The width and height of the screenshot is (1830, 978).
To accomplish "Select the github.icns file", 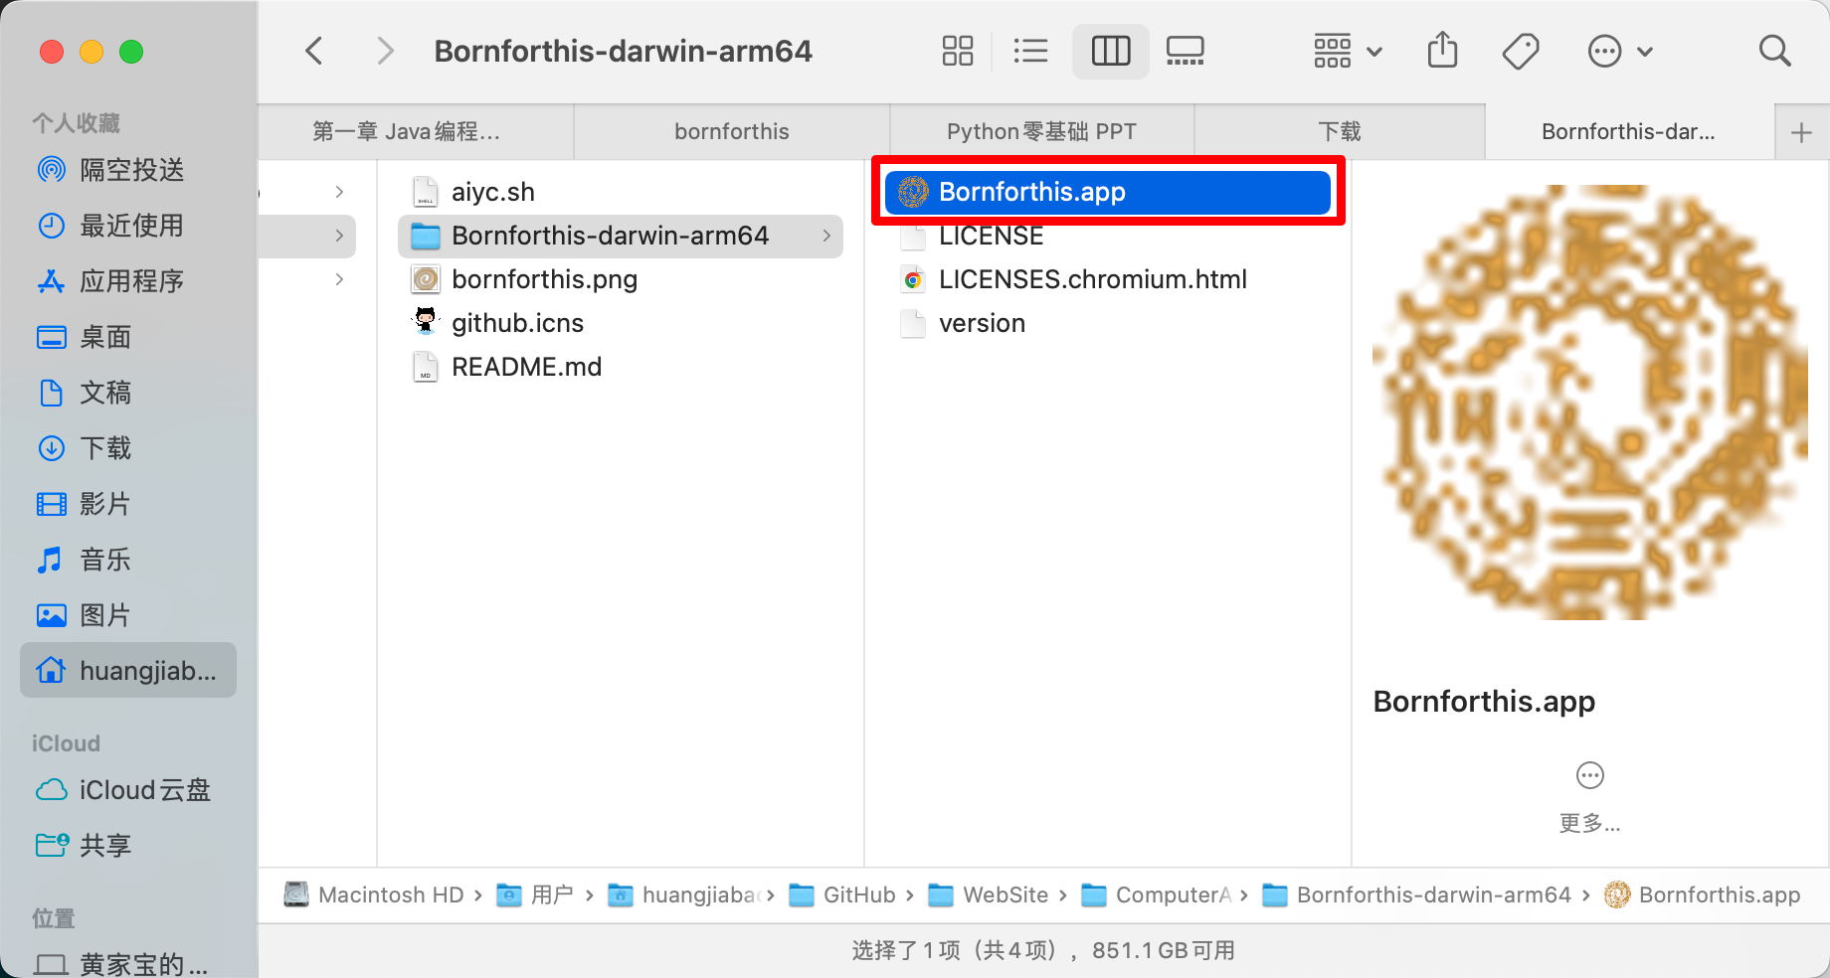I will 621,323.
